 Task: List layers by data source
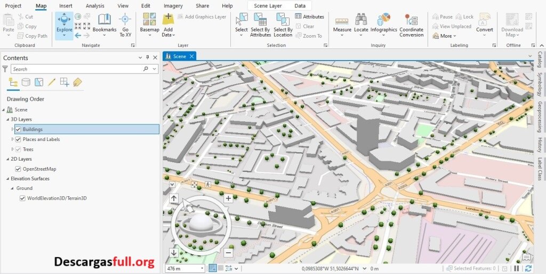(x=26, y=82)
